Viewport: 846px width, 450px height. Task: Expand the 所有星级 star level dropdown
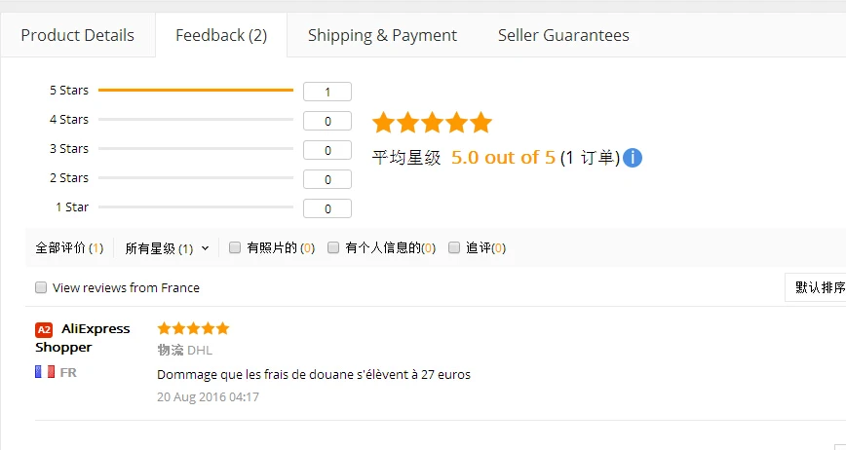pyautogui.click(x=167, y=248)
